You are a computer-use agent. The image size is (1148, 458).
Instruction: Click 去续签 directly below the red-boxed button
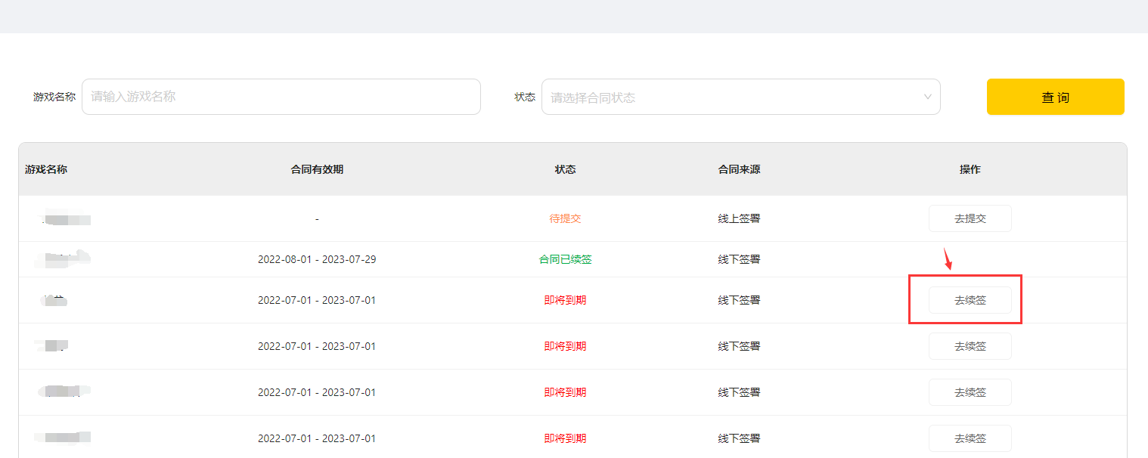(970, 346)
